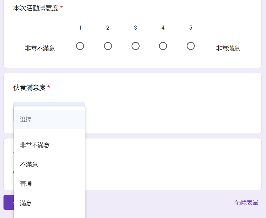266x218 pixels.
Task: Select rating 5 radio button for activity satisfaction
Action: (x=191, y=46)
